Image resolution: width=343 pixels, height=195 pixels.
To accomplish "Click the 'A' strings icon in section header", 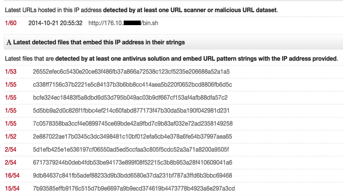I will point(9,42).
